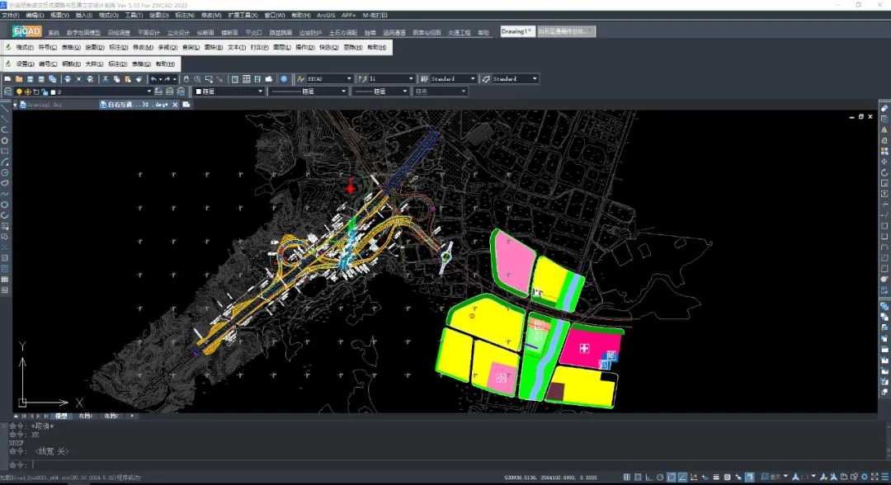Click the Open file folder icon
The image size is (891, 485).
coord(18,79)
